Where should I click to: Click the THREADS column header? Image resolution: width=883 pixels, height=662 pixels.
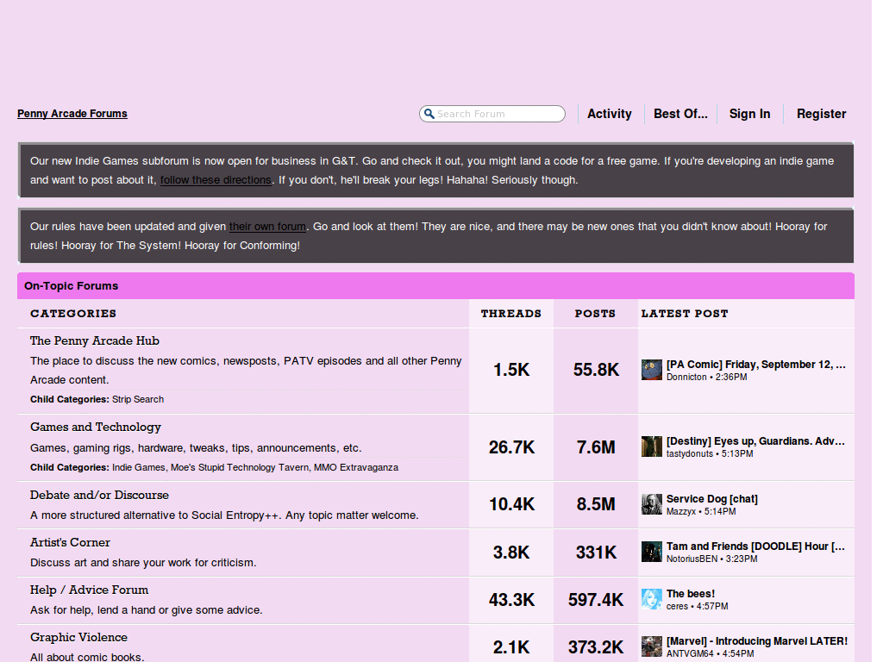(510, 314)
